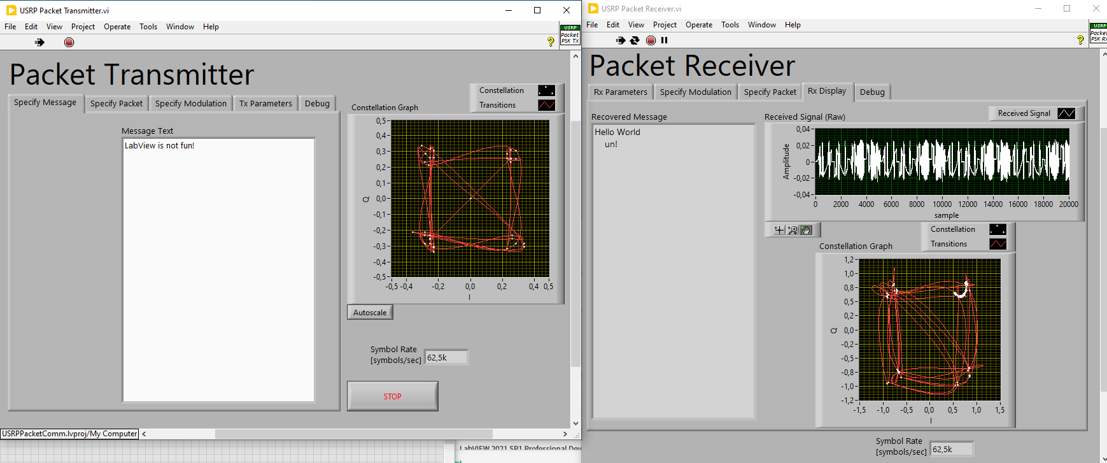Click Receiver Transitions plot legend swatch
The height and width of the screenshot is (463, 1107).
coord(998,244)
